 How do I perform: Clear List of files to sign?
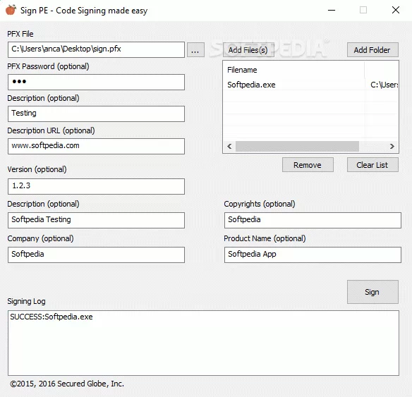click(x=372, y=165)
